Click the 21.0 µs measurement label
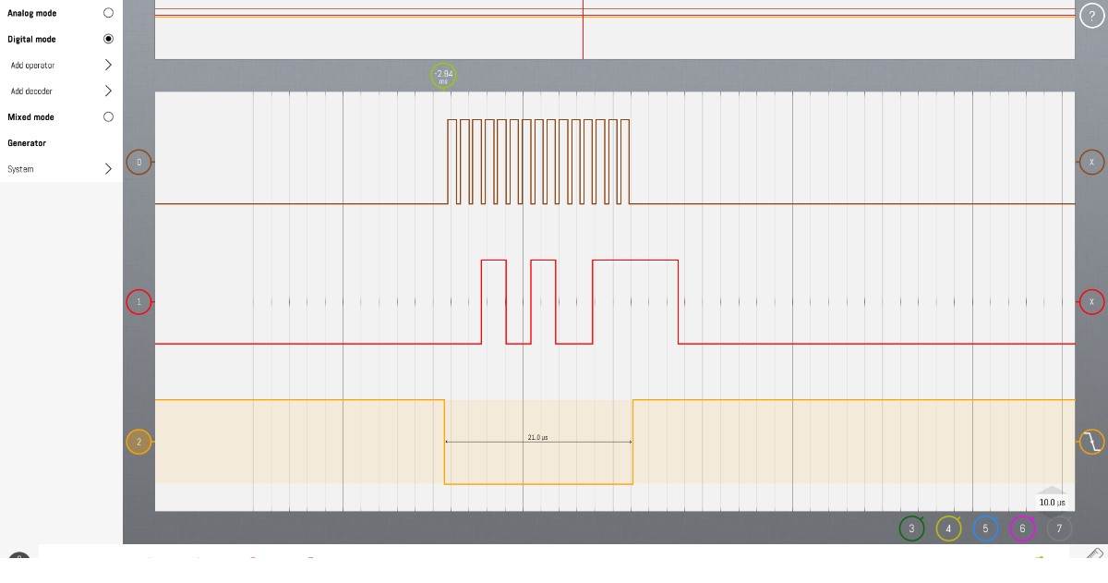1108x583 pixels. click(x=537, y=437)
